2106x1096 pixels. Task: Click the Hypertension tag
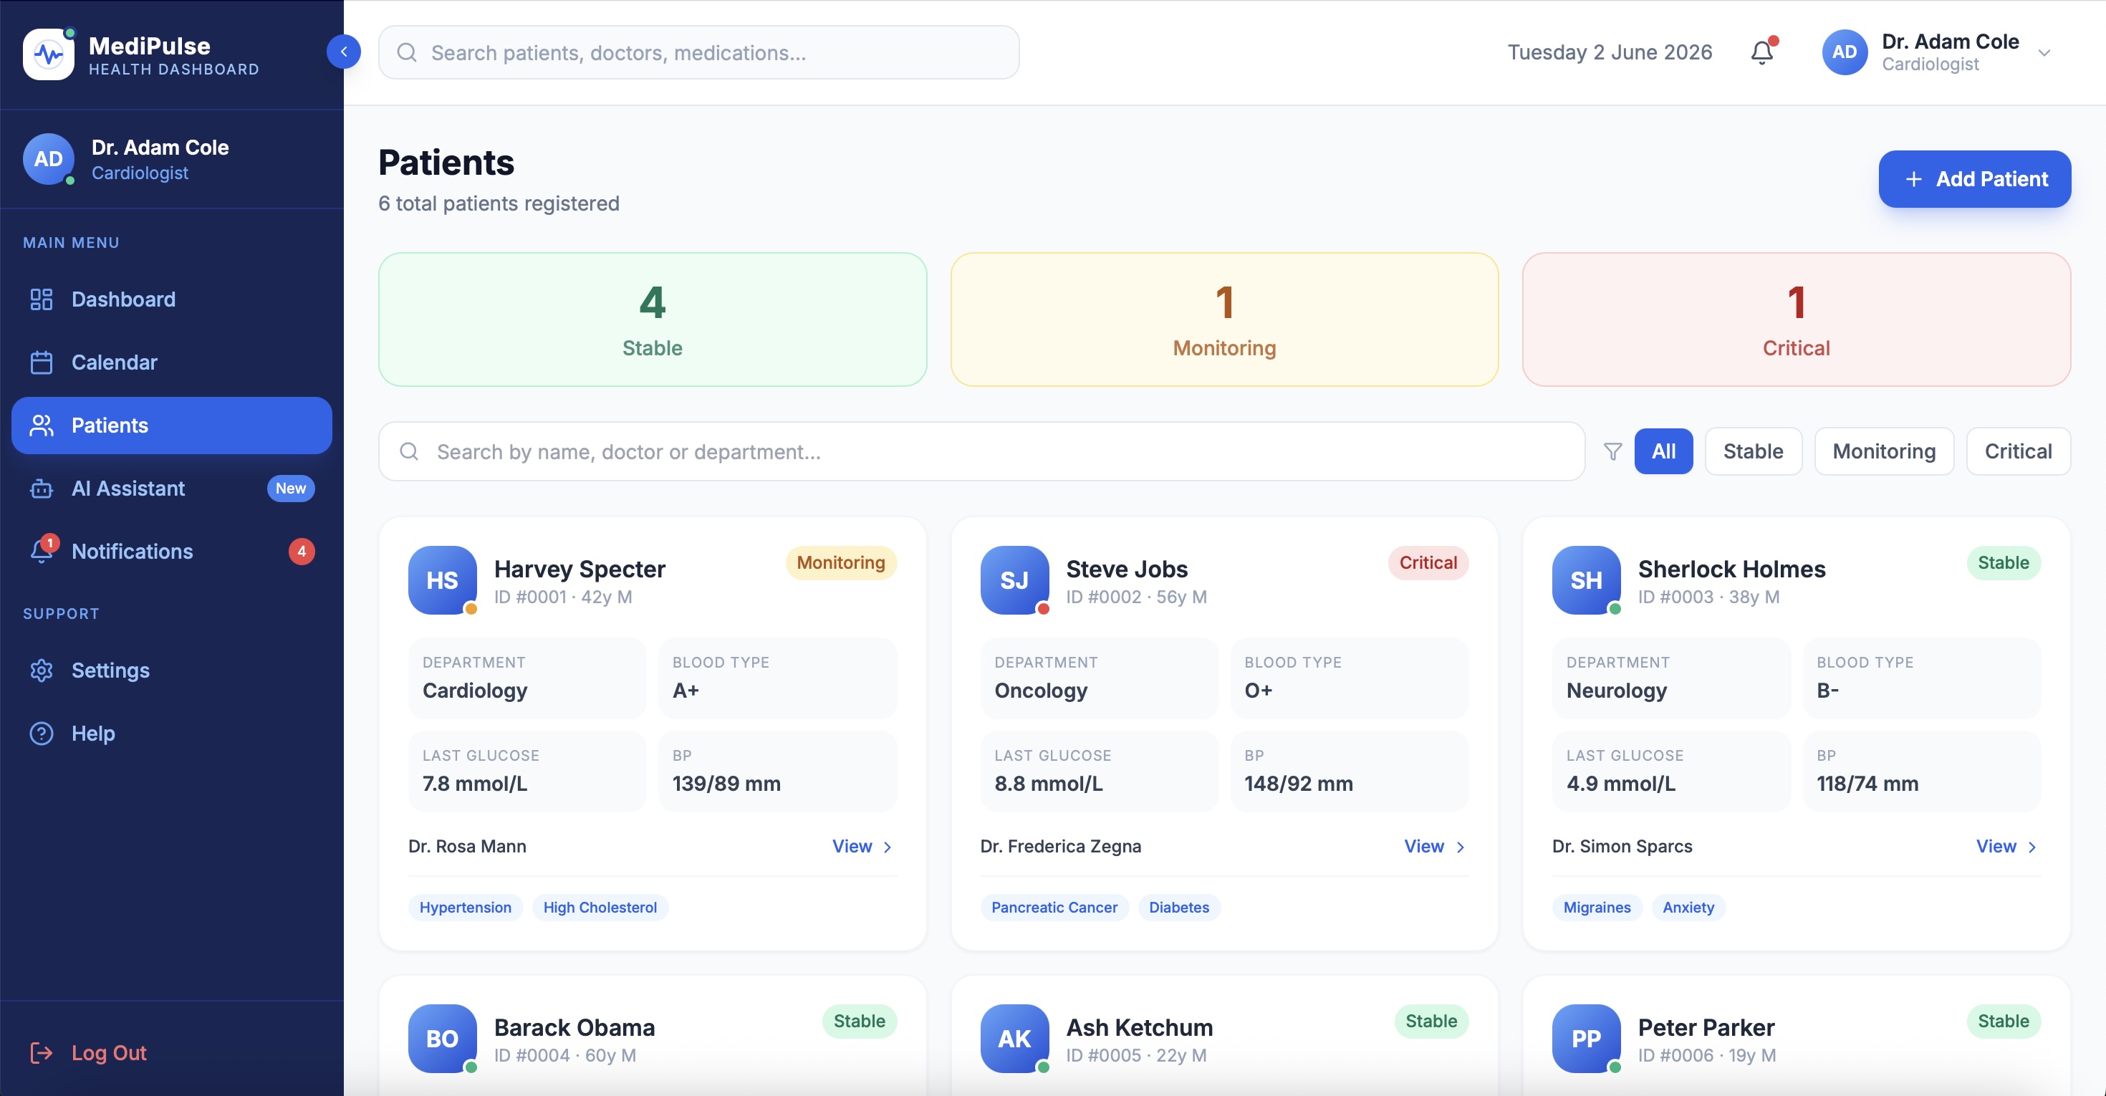coord(465,907)
